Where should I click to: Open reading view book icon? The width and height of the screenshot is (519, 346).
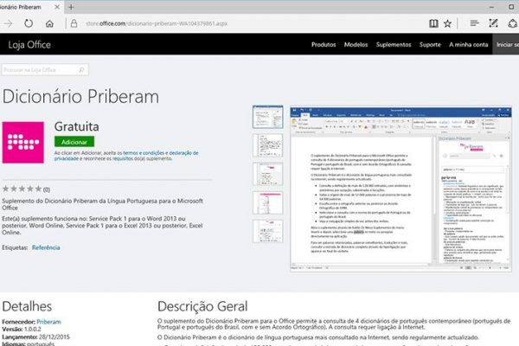(432, 23)
